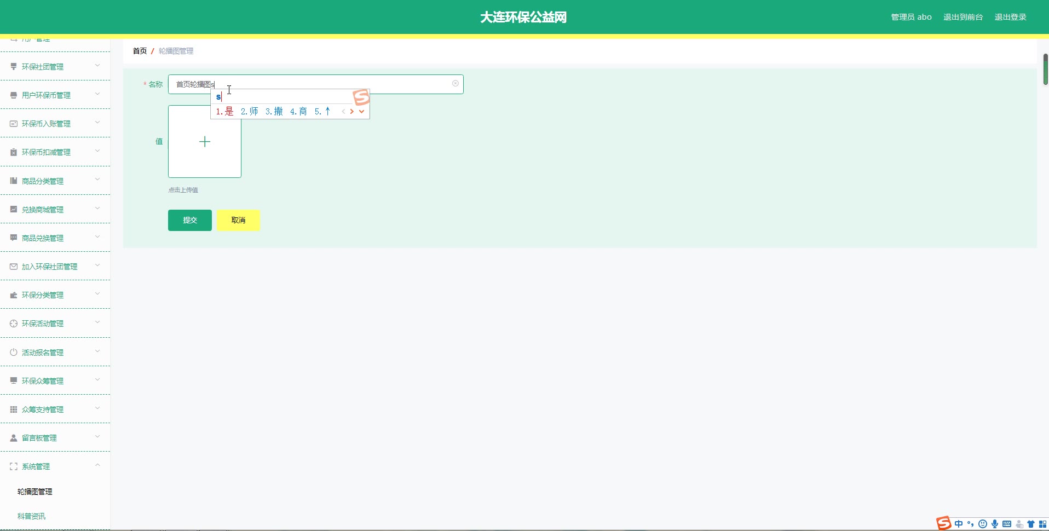The image size is (1049, 531).
Task: Go to next IME candidate page arrow
Action: [x=351, y=112]
